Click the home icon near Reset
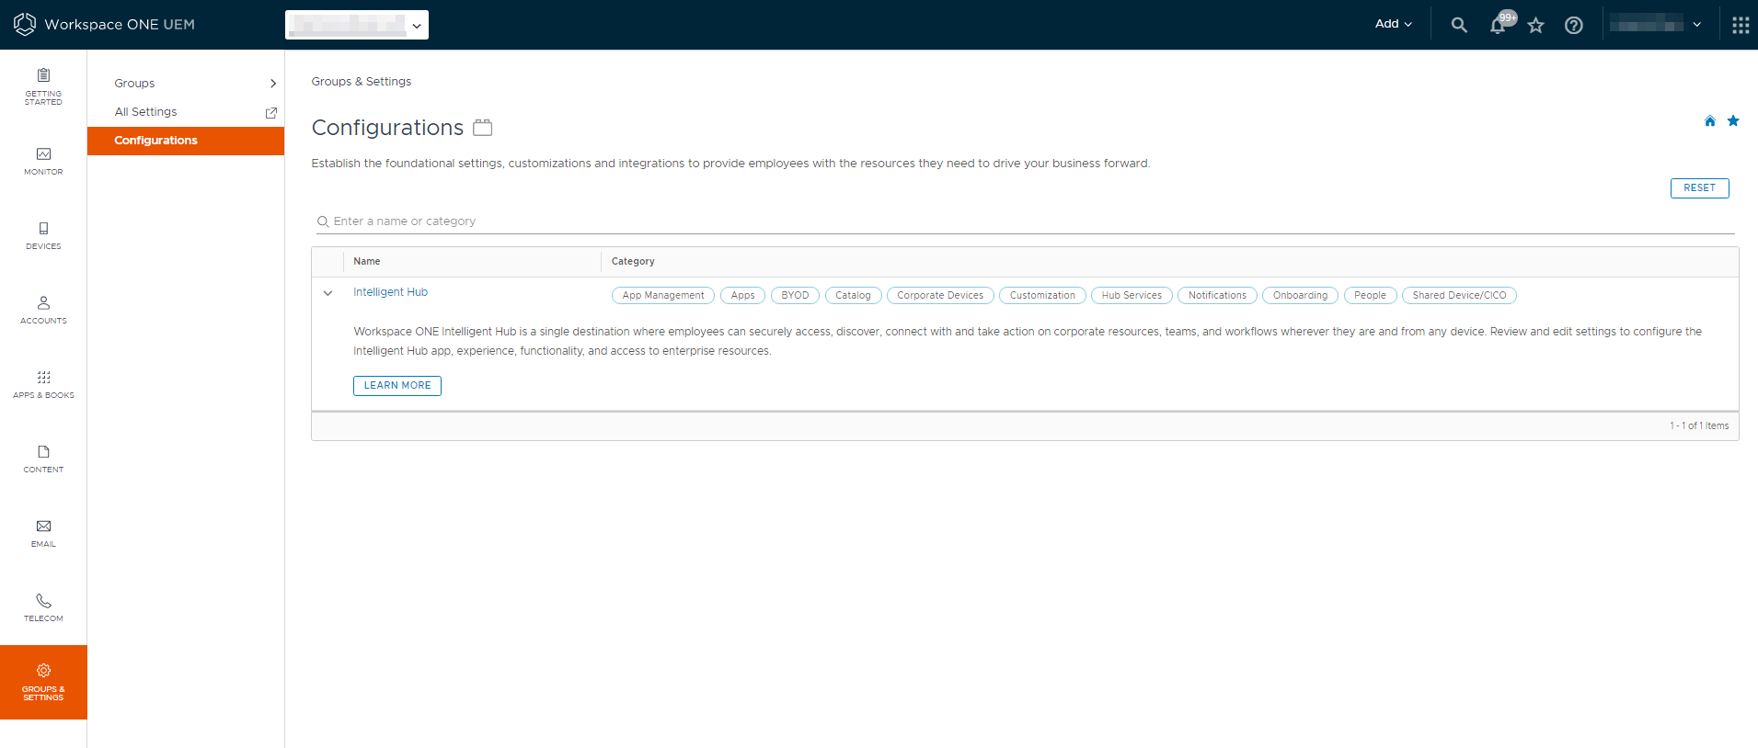This screenshot has height=748, width=1758. [1709, 121]
